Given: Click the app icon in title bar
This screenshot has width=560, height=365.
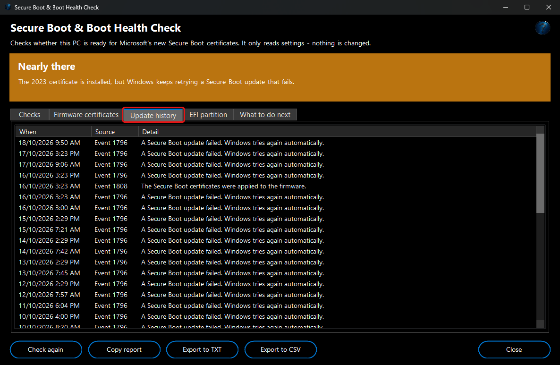Looking at the screenshot, I should pyautogui.click(x=8, y=7).
